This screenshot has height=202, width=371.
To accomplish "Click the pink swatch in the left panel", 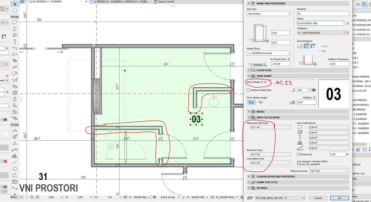I will click(x=4, y=161).
